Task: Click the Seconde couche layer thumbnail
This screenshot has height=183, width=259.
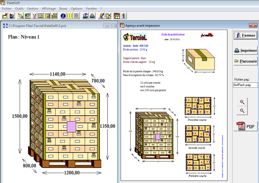Action: click(198, 134)
